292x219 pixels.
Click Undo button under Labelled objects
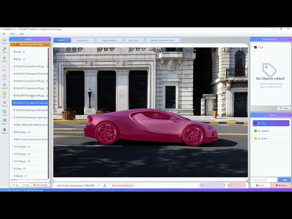coord(284,108)
